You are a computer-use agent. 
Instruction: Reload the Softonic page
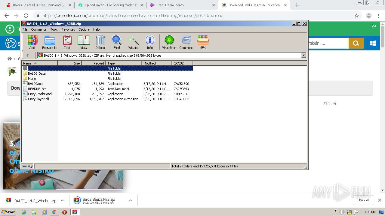[26, 16]
